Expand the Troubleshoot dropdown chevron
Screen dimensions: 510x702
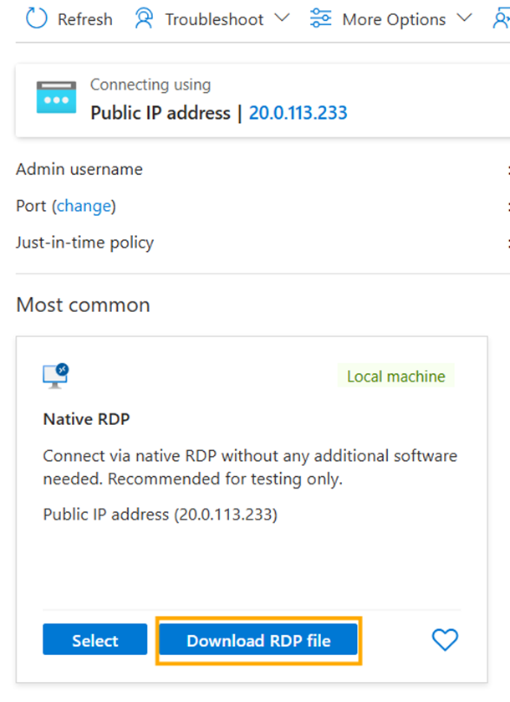(282, 18)
